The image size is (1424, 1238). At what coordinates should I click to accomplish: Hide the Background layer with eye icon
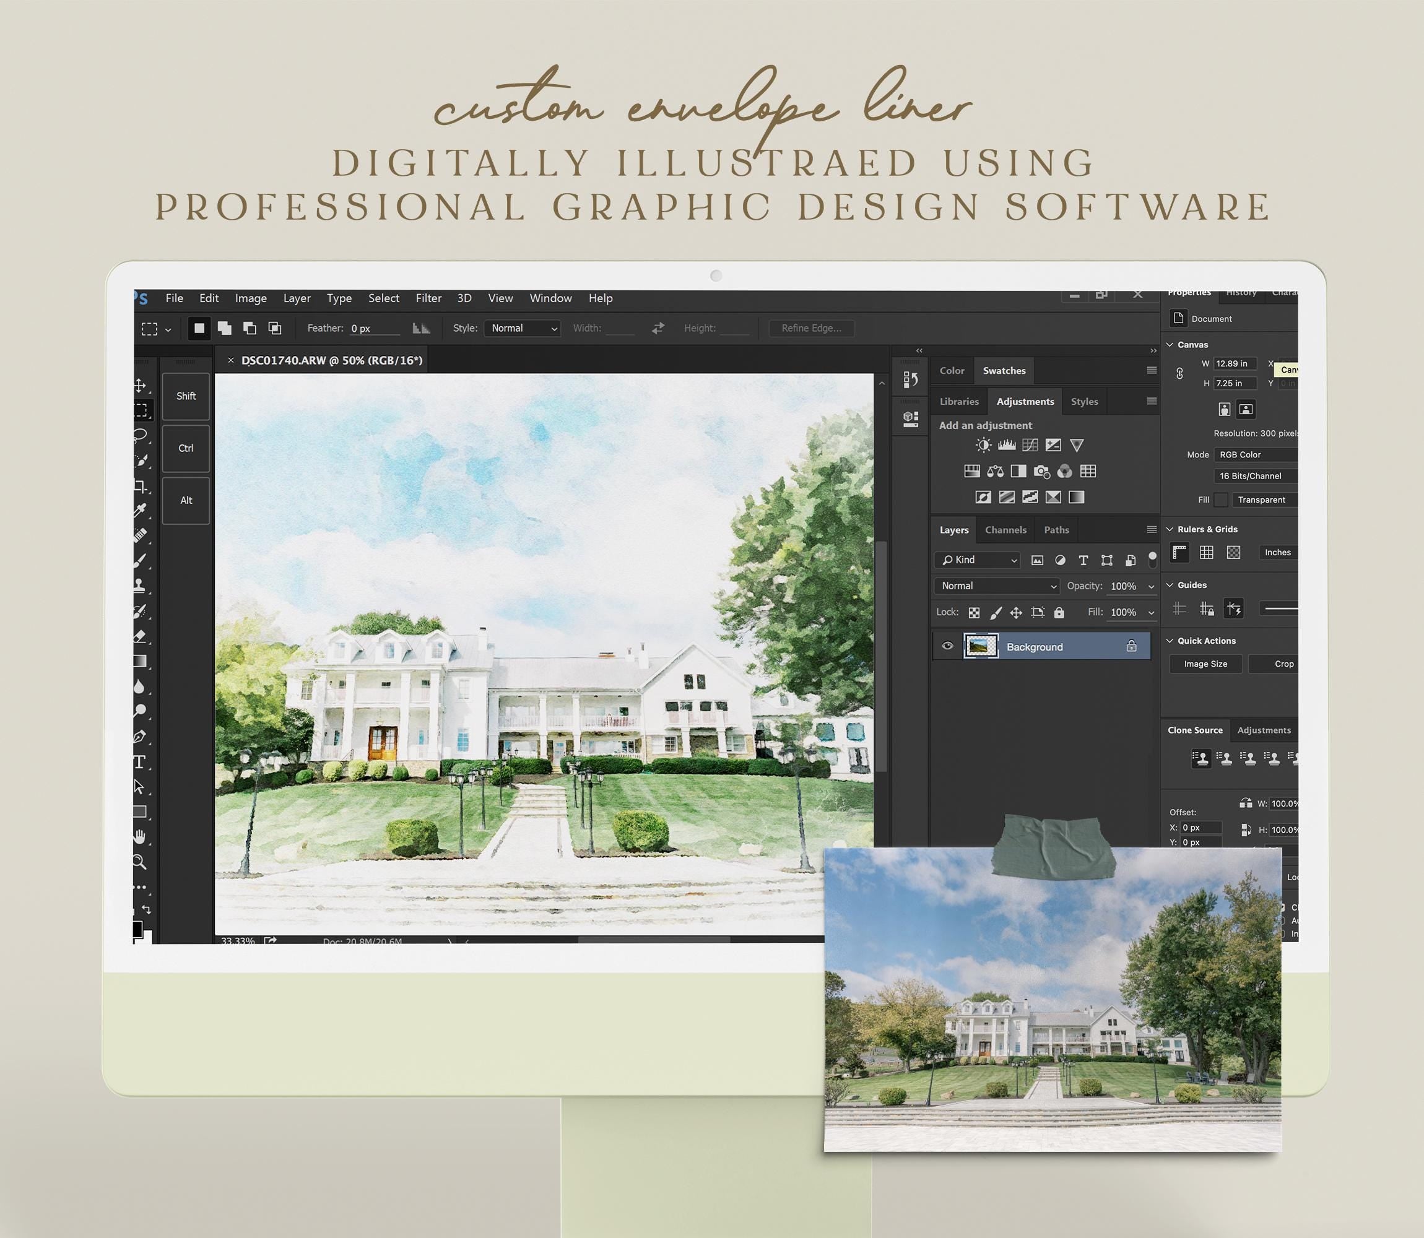[947, 646]
